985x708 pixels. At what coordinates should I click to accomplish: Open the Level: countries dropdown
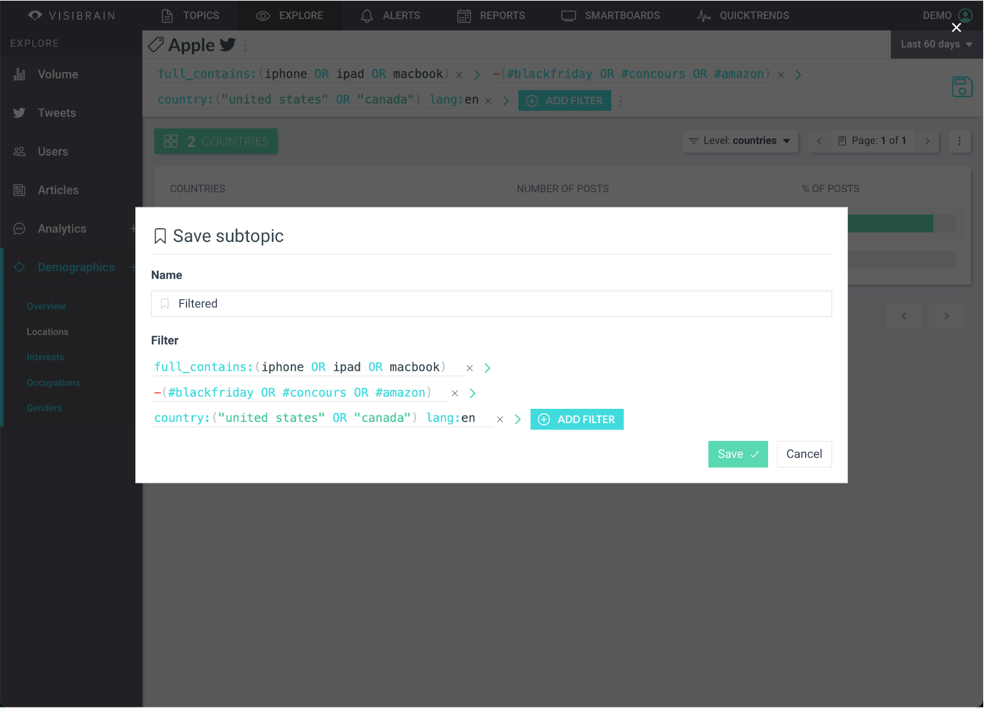coord(739,141)
